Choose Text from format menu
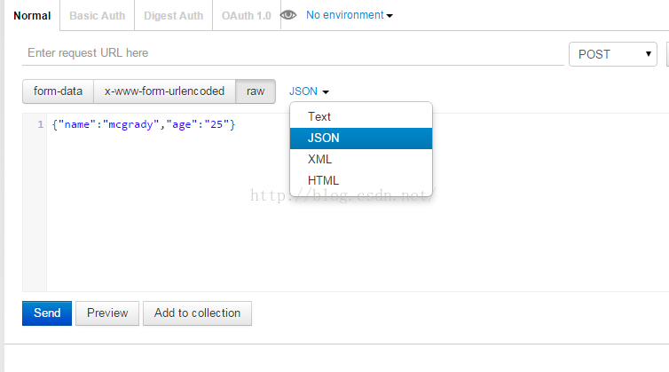Image resolution: width=669 pixels, height=372 pixels. 319,116
